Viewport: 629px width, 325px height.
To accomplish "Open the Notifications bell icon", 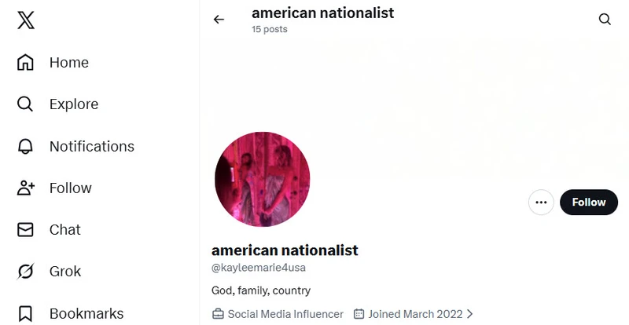I will tap(26, 146).
